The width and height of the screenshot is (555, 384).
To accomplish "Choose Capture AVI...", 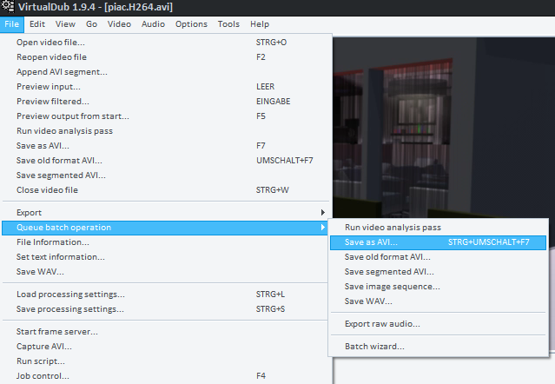I will [x=166, y=347].
